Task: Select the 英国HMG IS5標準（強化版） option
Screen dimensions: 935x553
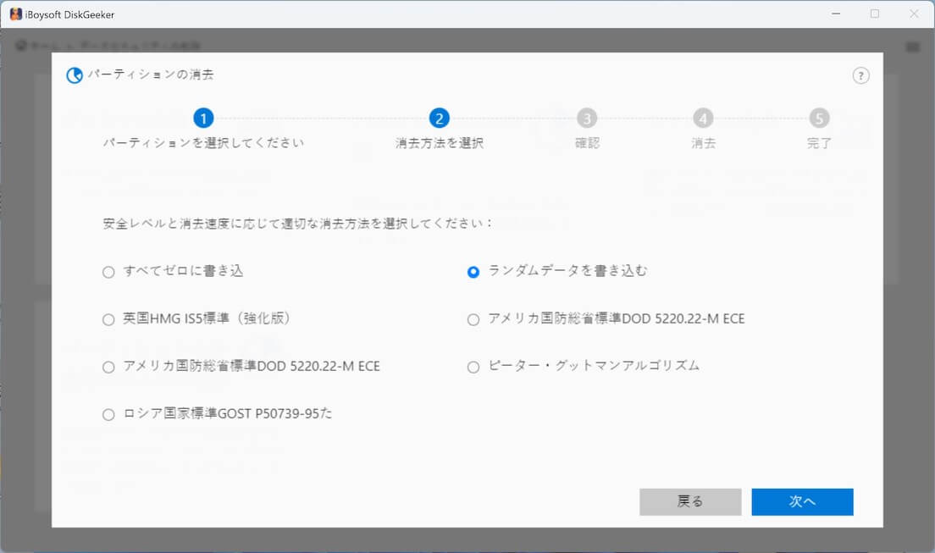Action: click(x=108, y=319)
